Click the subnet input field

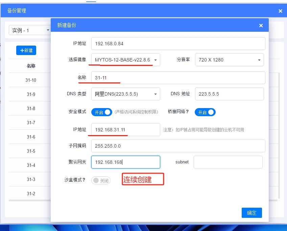coord(228,162)
